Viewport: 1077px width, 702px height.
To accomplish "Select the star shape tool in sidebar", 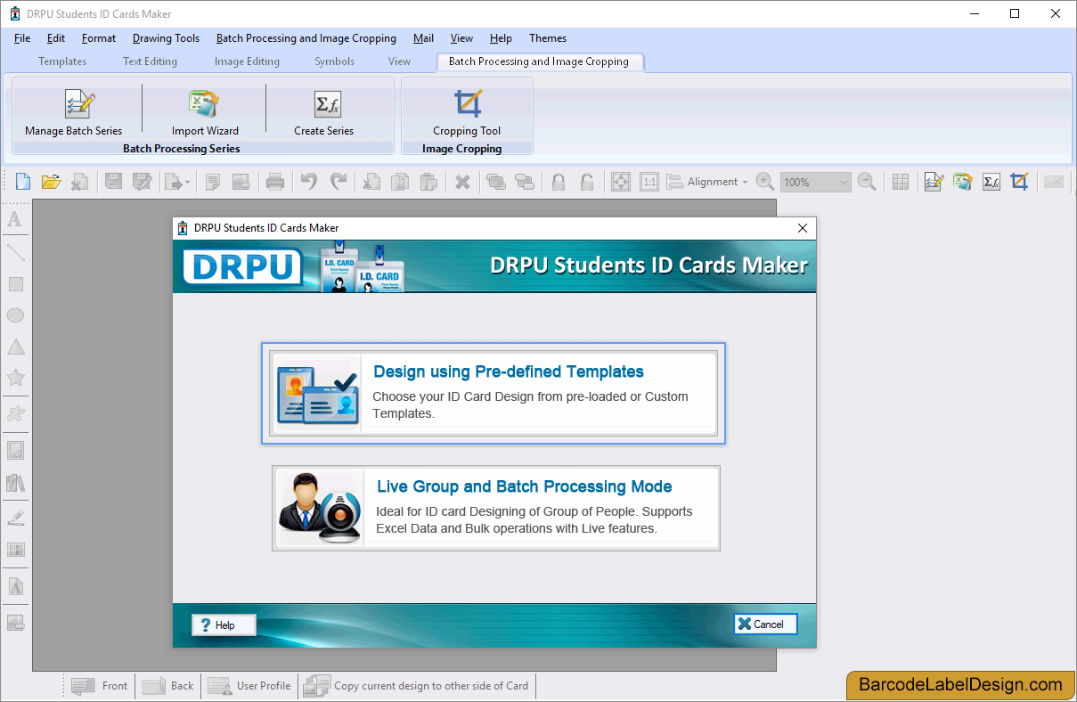I will (15, 378).
